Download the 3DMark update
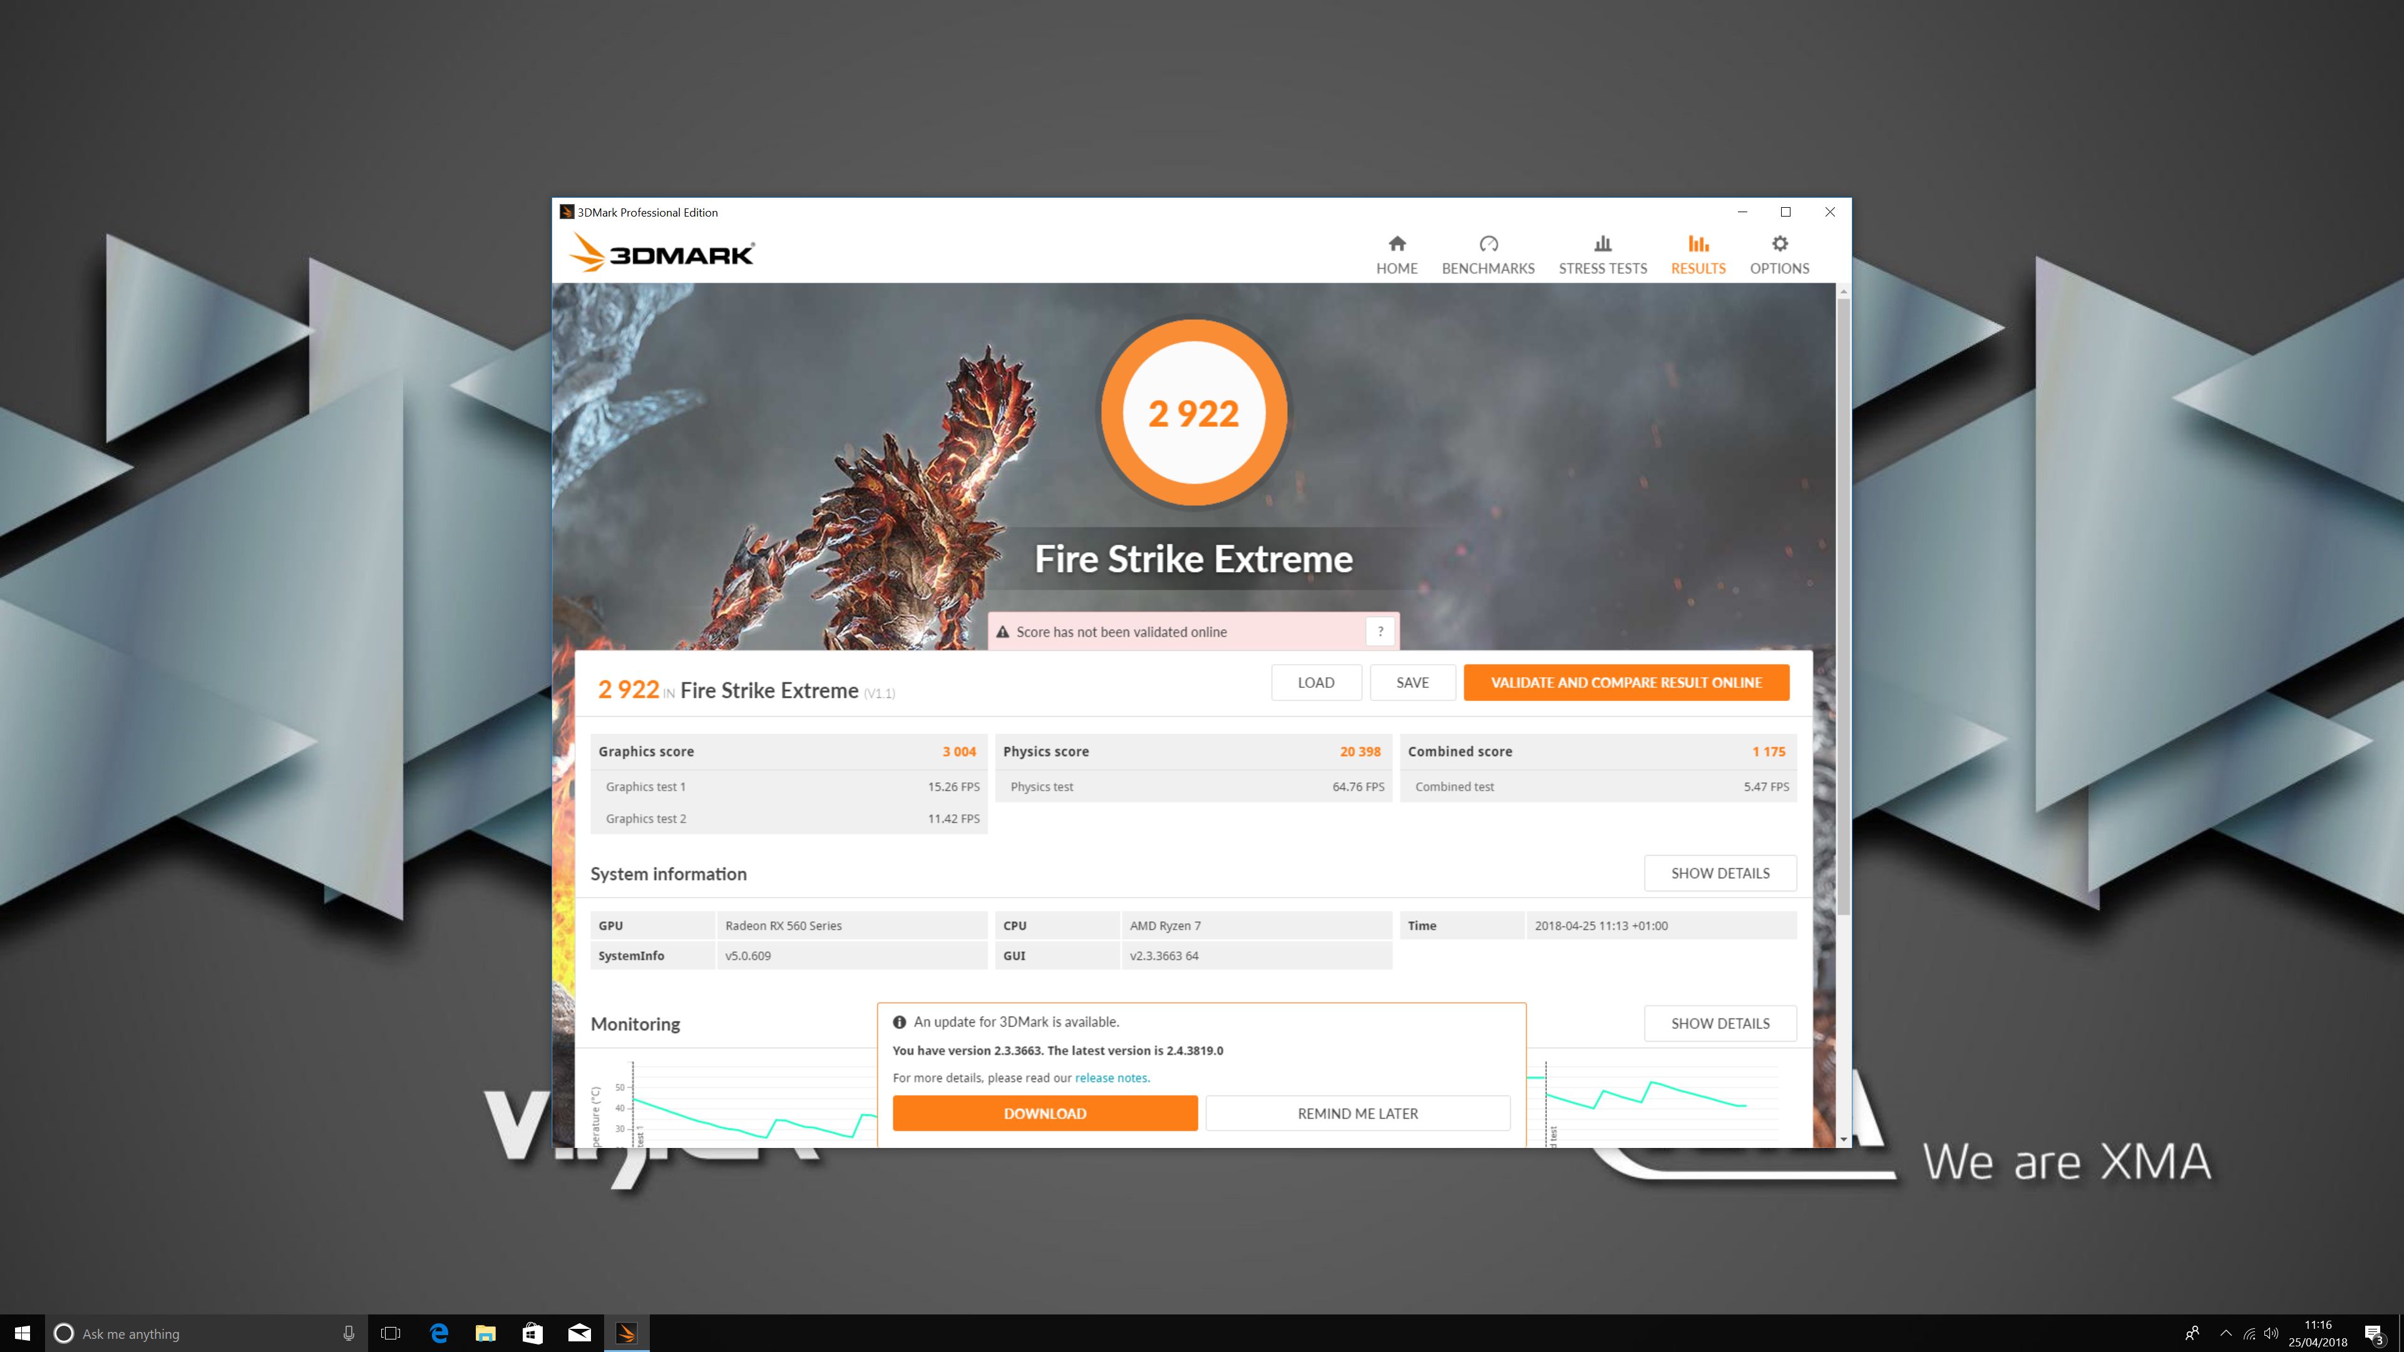2404x1352 pixels. click(x=1044, y=1113)
